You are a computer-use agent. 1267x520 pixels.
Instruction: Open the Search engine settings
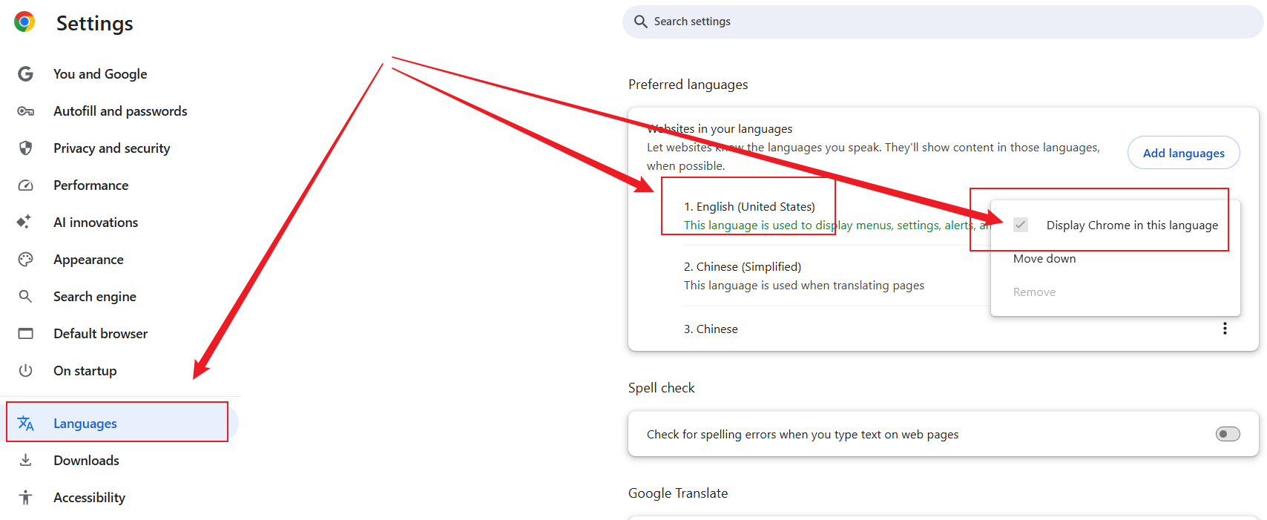94,297
